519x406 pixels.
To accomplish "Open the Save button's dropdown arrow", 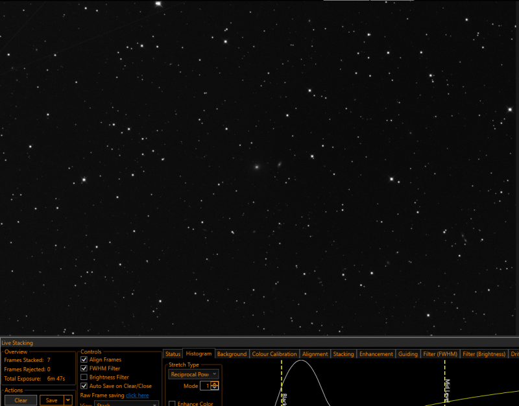I will 68,400.
